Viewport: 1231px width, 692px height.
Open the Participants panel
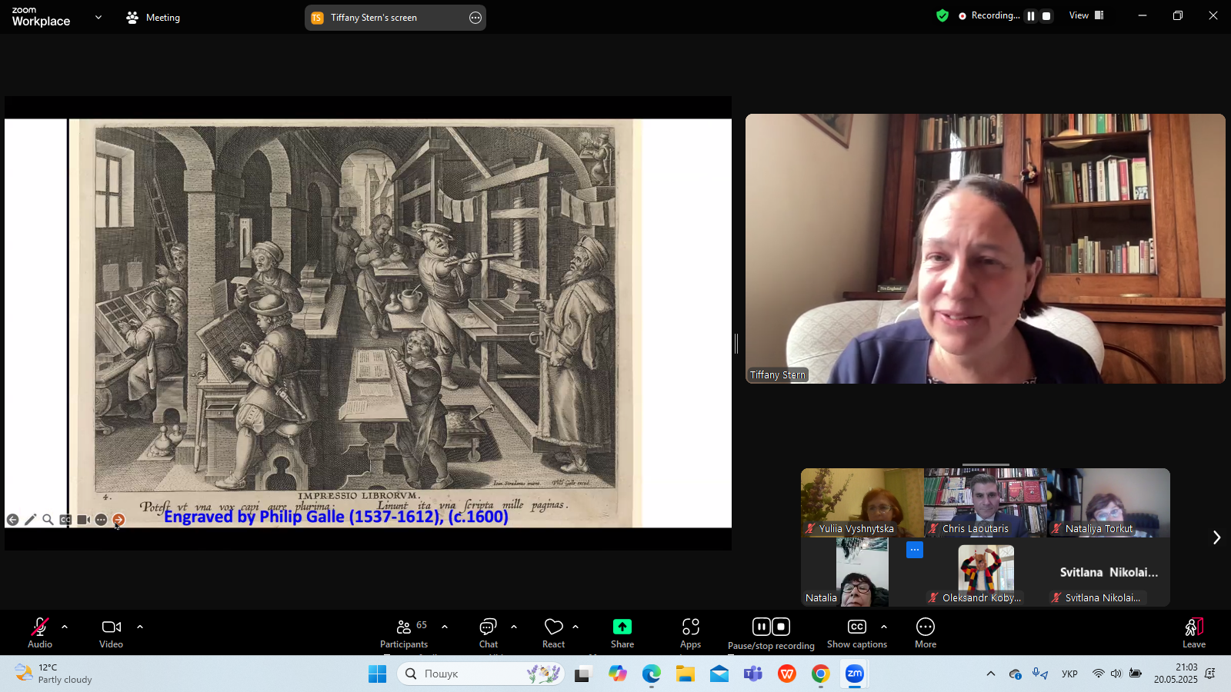[404, 633]
